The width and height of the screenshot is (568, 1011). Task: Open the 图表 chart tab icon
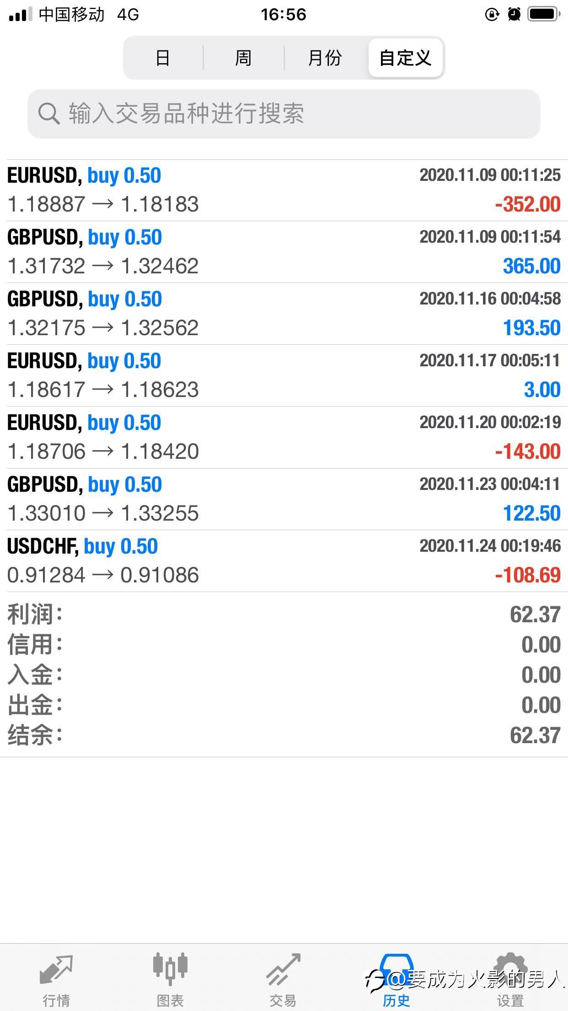tap(170, 969)
